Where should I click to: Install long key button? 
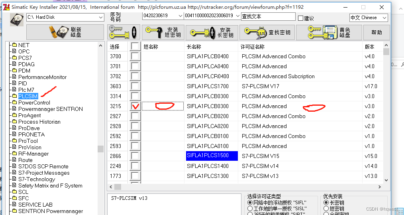coord(212,32)
